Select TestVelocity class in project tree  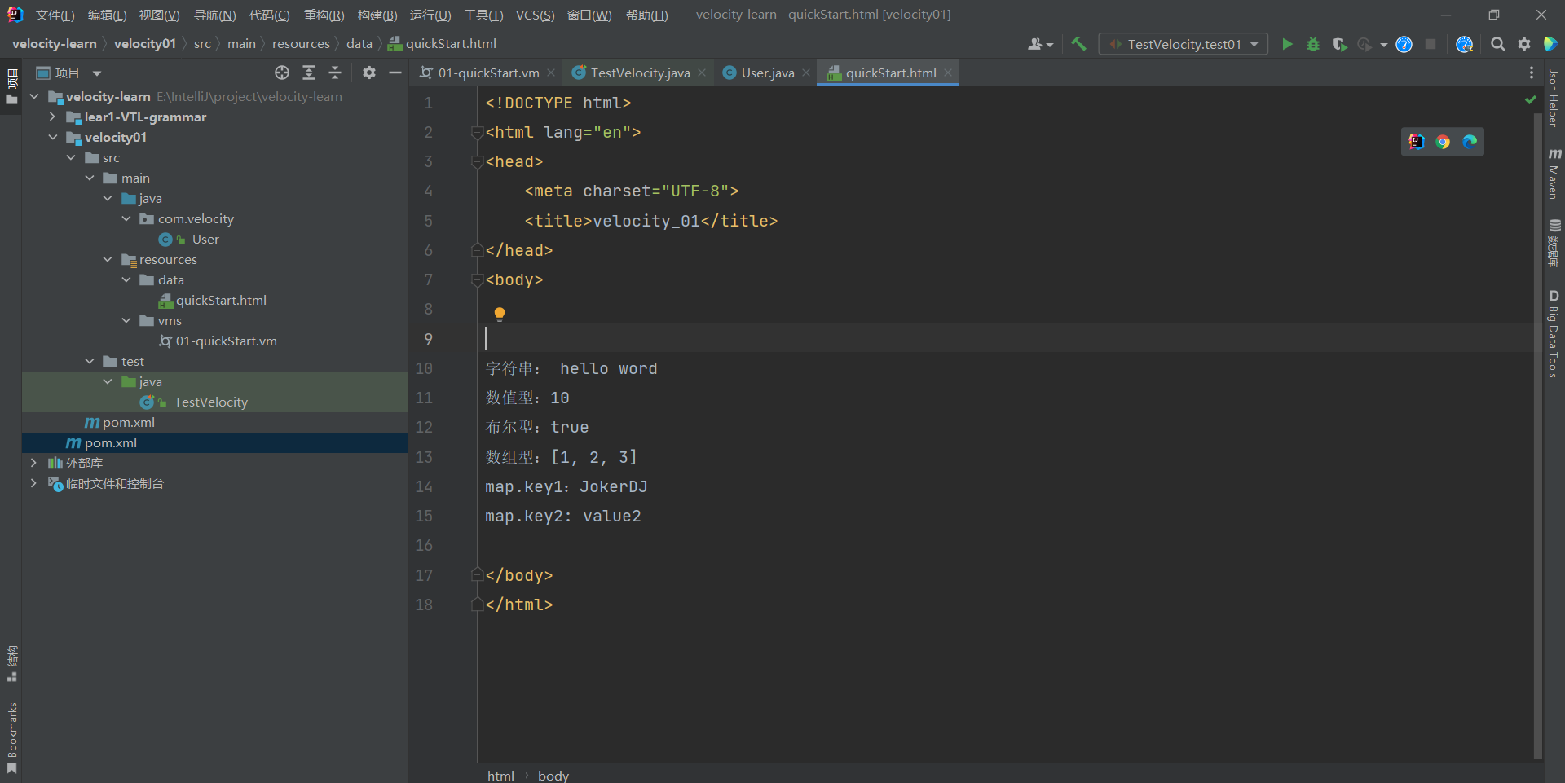click(210, 402)
